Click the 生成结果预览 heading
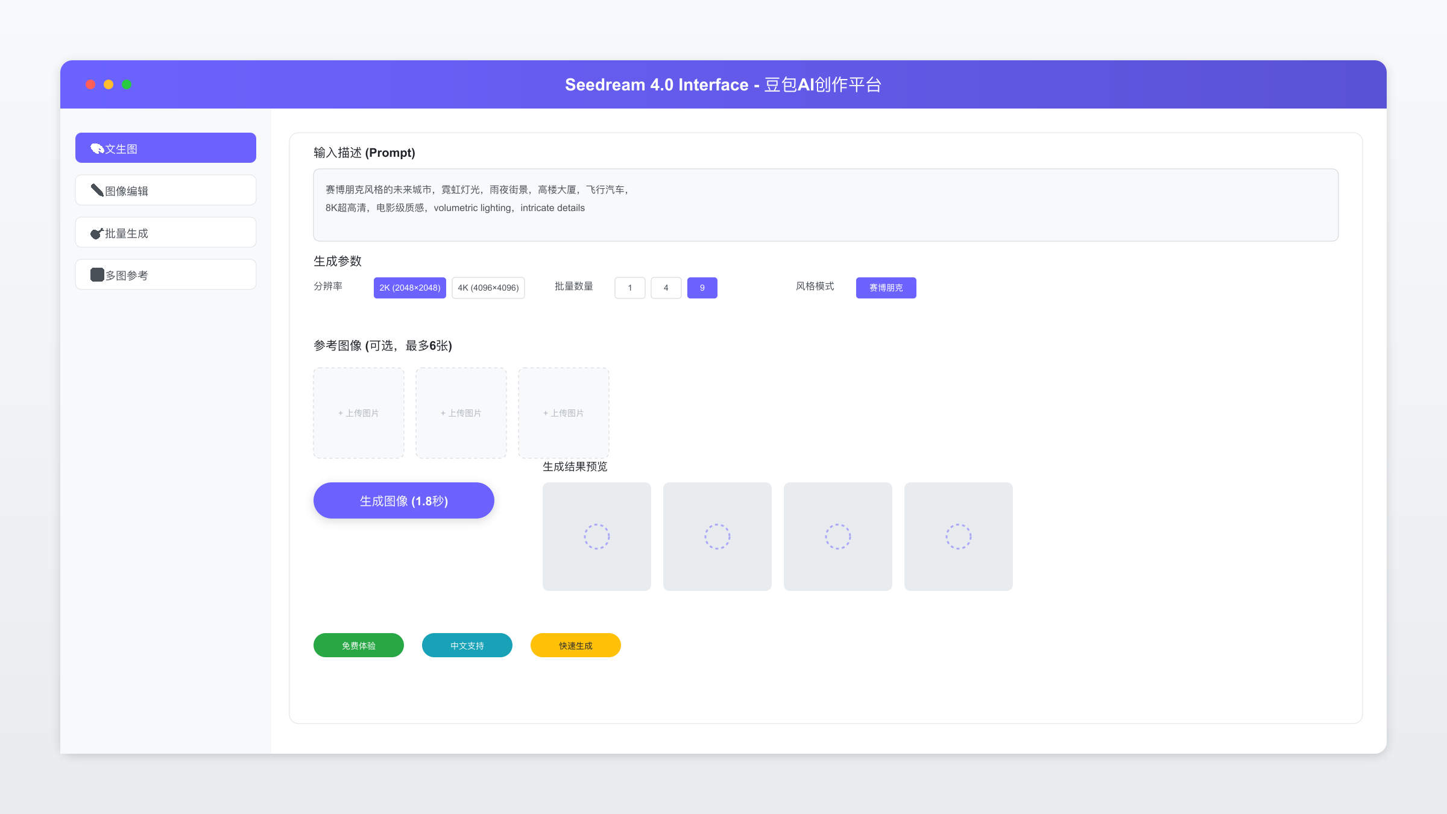This screenshot has width=1447, height=814. click(x=575, y=467)
